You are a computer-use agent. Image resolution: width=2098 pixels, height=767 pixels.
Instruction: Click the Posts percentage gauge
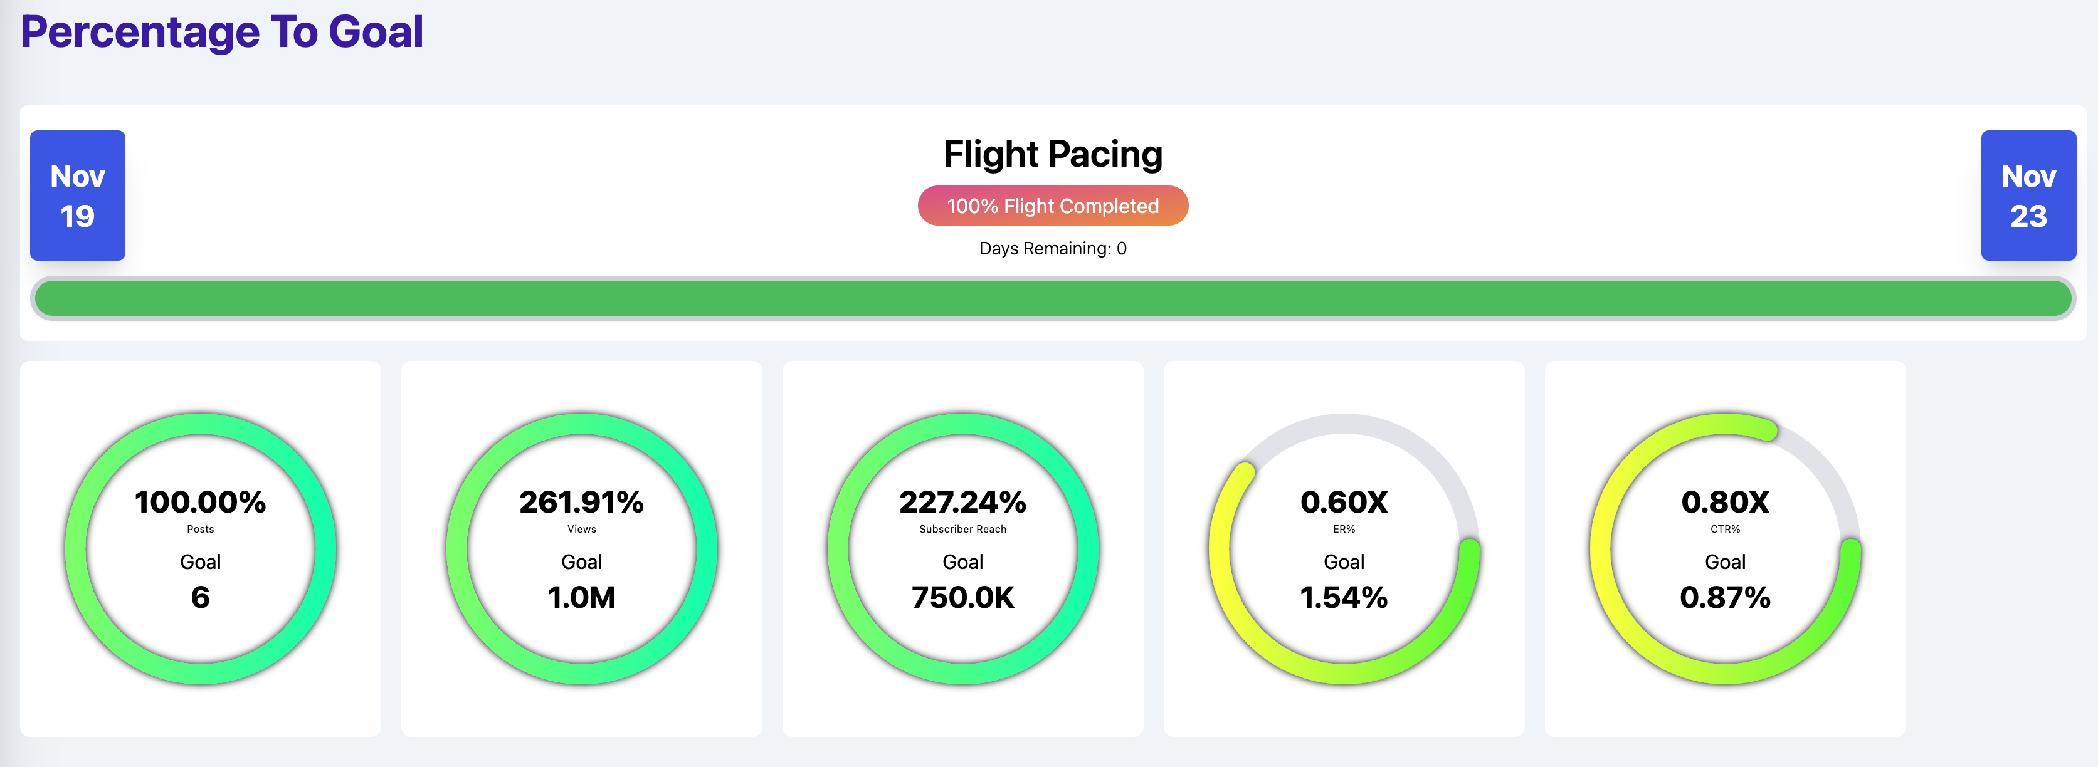[202, 548]
